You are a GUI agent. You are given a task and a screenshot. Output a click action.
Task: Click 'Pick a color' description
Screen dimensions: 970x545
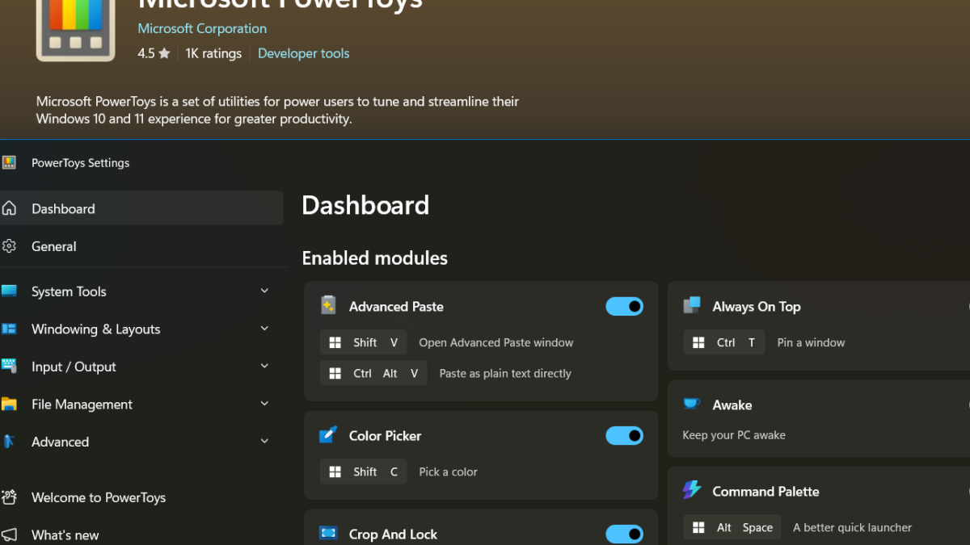coord(449,472)
